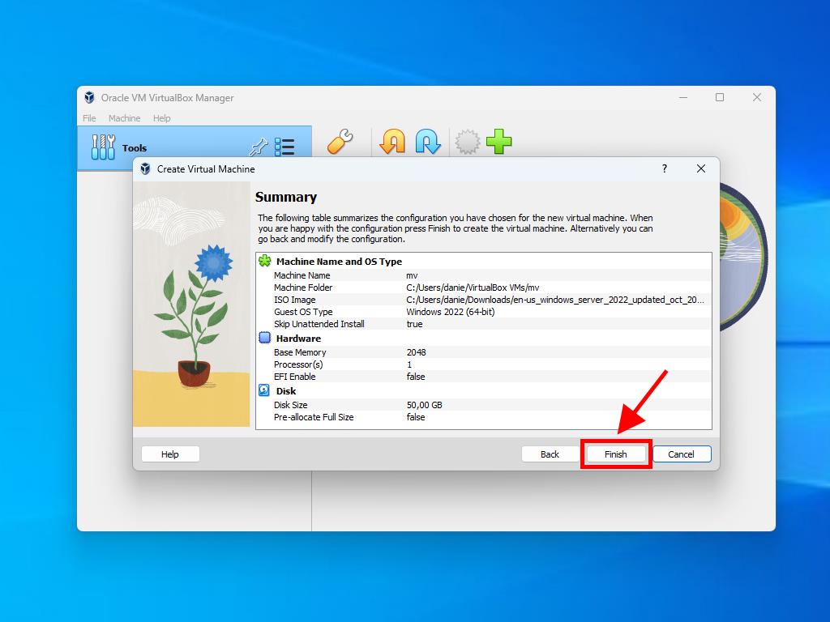Click the Import appliance orange arrow icon

[392, 141]
